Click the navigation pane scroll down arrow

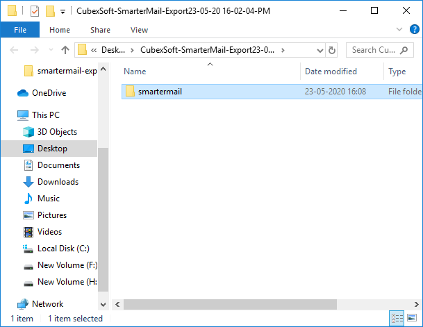pyautogui.click(x=103, y=305)
